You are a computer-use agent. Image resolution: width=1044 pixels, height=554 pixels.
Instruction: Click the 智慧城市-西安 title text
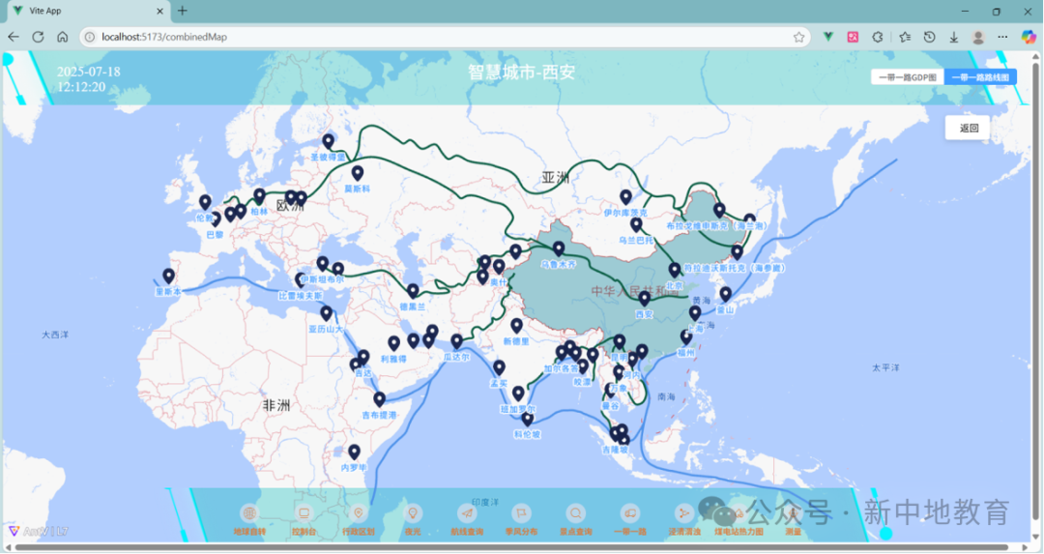[521, 72]
